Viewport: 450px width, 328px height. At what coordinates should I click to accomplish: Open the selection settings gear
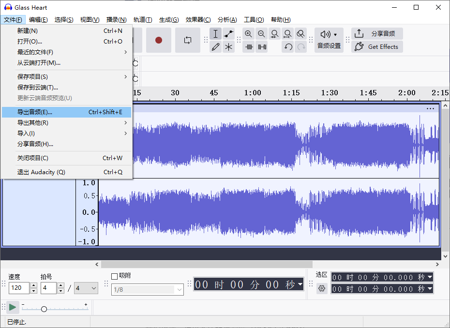click(x=322, y=289)
